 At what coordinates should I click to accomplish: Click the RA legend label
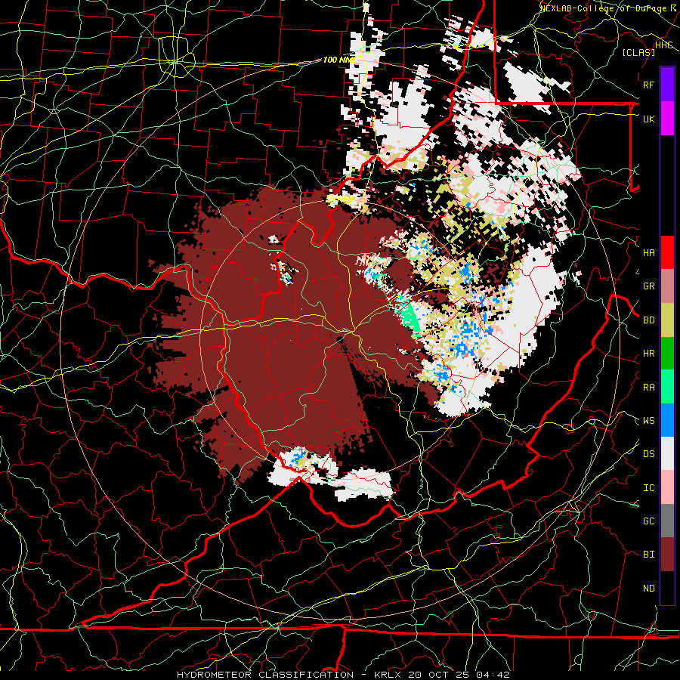(x=648, y=388)
